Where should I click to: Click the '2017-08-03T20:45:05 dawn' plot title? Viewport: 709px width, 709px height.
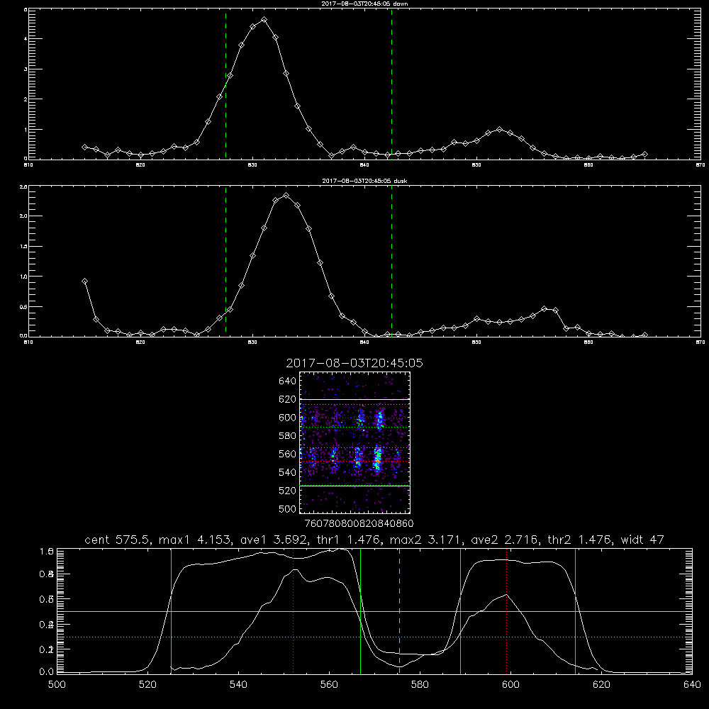(x=364, y=3)
